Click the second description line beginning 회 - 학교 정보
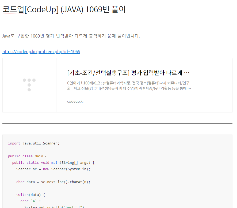This screenshot has width=237, height=208. pyautogui.click(x=129, y=88)
